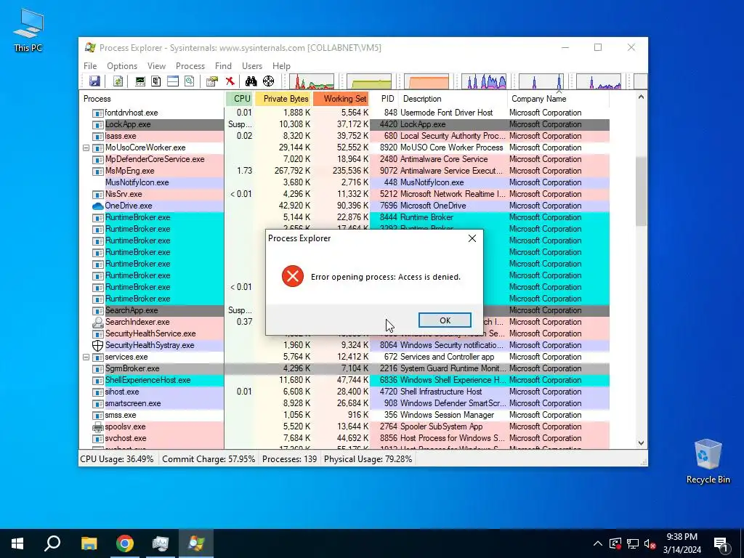Select the ShellExperienceHost.exe row
This screenshot has height=558, width=744.
point(344,380)
